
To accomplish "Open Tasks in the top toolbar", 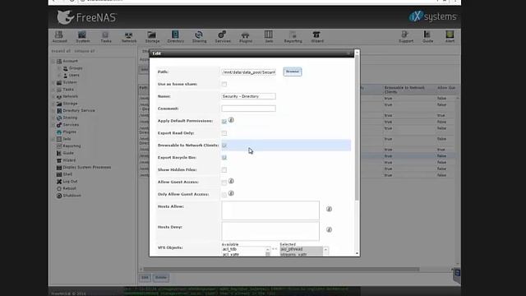I will click(x=106, y=36).
